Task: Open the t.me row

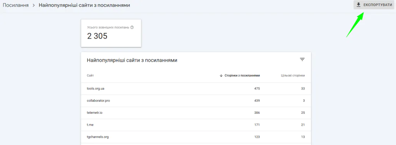Action: coord(196,125)
